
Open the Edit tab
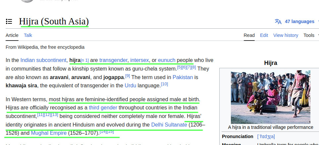click(264, 35)
